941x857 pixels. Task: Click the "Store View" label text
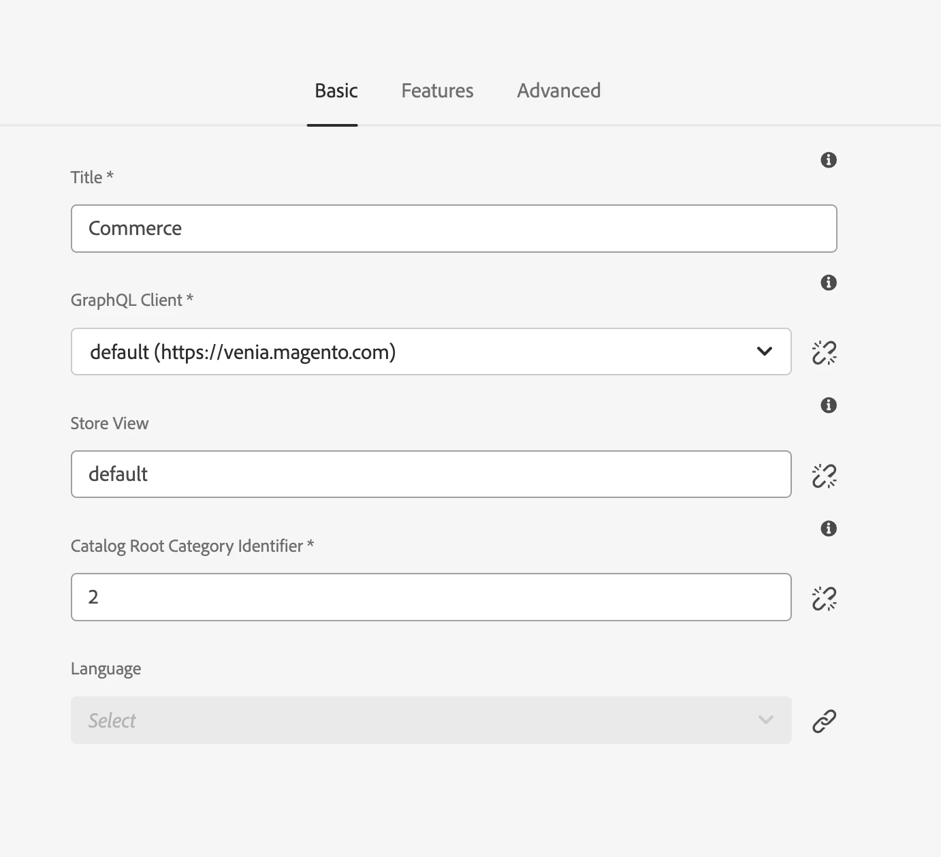coord(110,424)
